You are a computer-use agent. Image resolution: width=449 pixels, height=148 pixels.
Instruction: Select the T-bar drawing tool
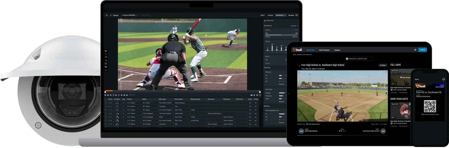(106, 60)
